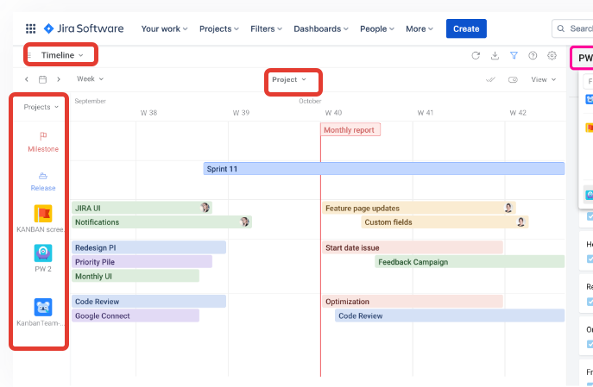
Task: Open the Dashboards menu
Action: [321, 29]
